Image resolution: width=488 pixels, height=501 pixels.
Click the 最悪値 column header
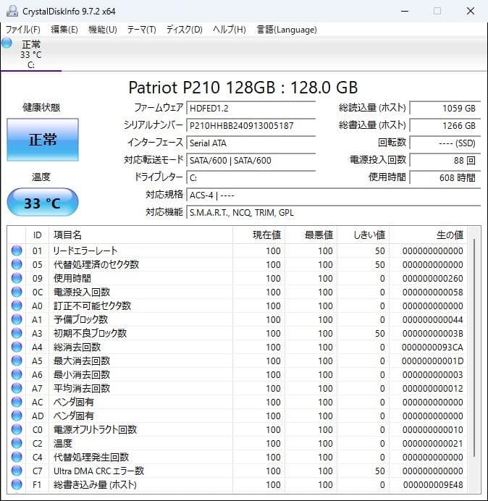pyautogui.click(x=311, y=235)
